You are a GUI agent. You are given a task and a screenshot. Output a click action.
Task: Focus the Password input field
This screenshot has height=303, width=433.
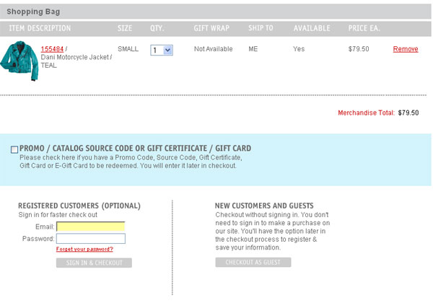pyautogui.click(x=90, y=239)
